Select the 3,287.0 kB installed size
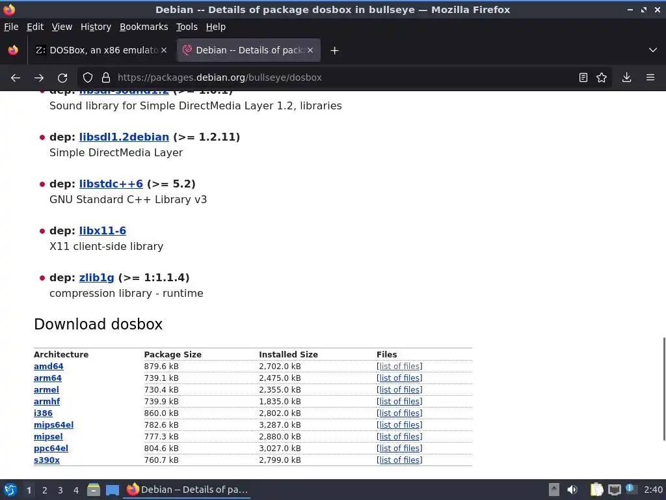Viewport: 666px width, 500px height. point(280,424)
